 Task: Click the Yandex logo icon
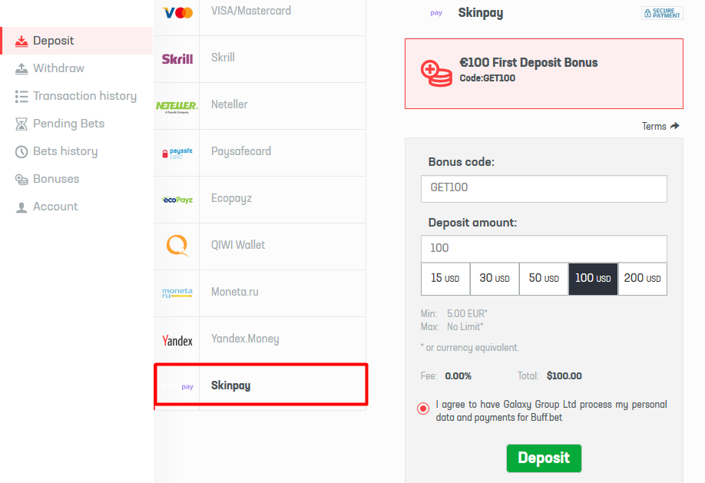click(177, 341)
